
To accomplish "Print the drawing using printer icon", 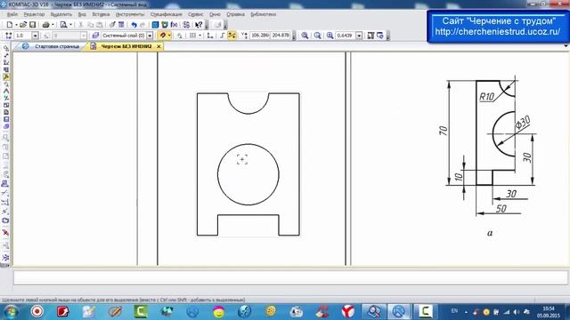I will [x=45, y=25].
